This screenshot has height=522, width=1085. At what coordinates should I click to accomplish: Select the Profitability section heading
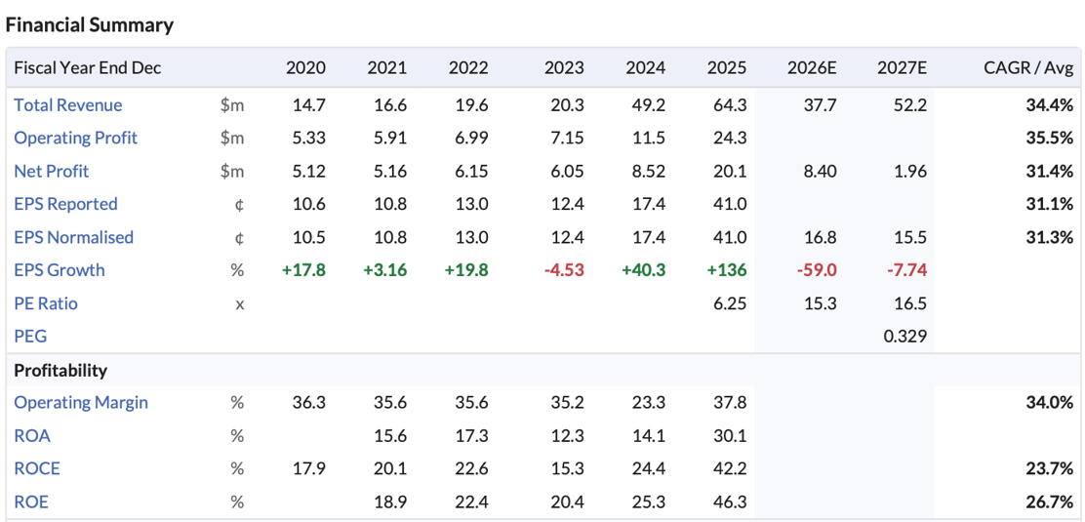[60, 371]
